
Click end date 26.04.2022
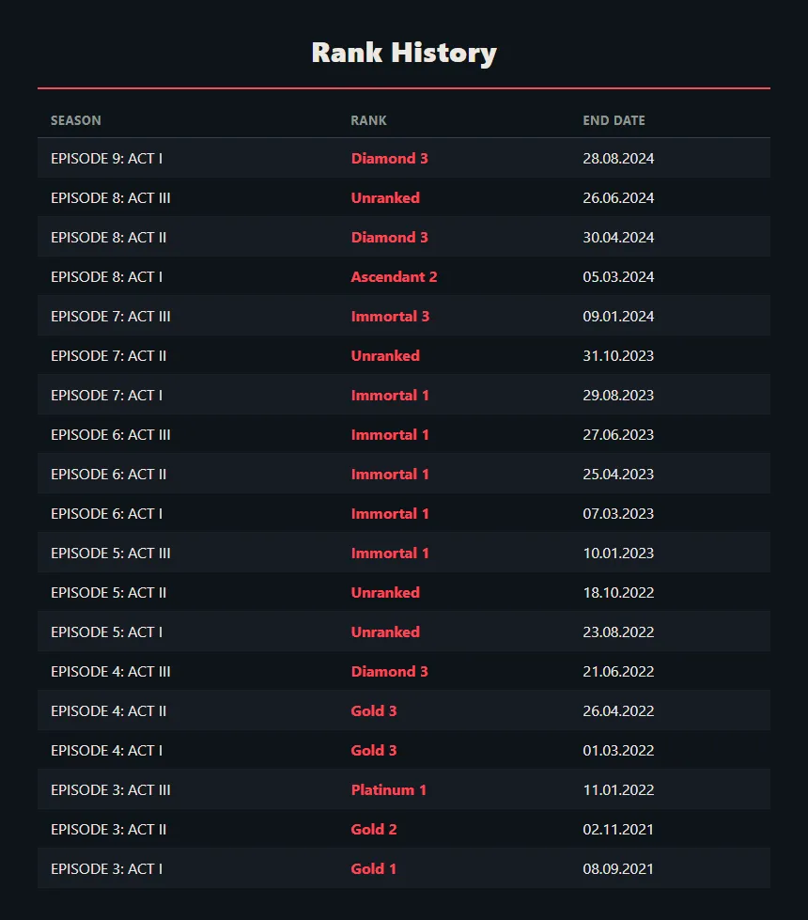618,711
